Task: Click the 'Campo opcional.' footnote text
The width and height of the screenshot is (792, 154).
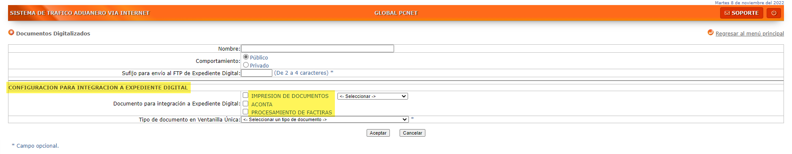Action: [x=38, y=146]
